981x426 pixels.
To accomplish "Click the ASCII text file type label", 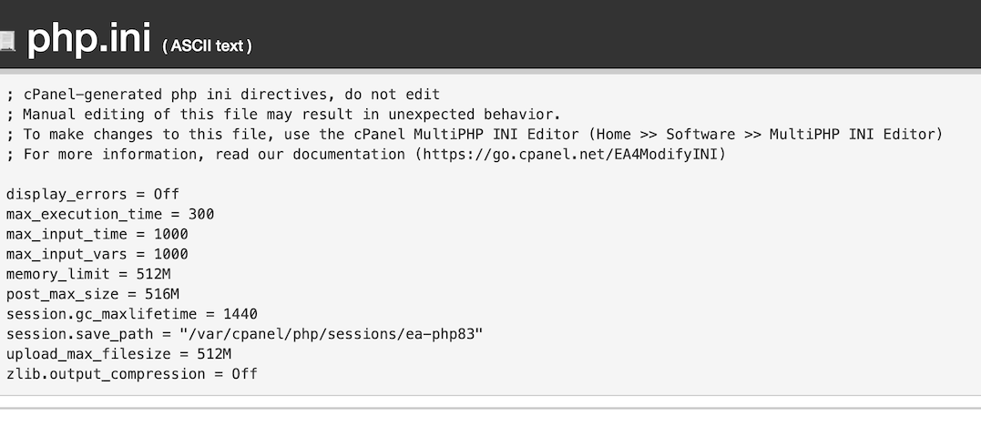I will (x=207, y=46).
